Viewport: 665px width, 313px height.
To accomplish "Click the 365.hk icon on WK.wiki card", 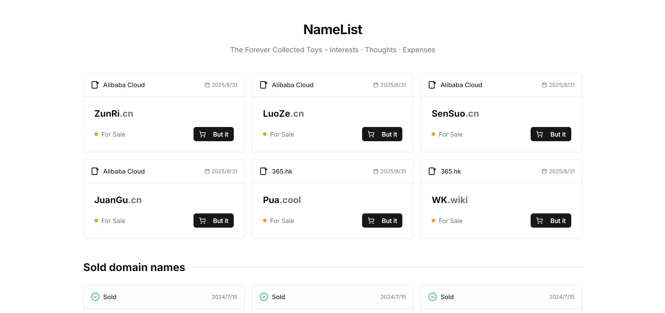I will coord(432,171).
